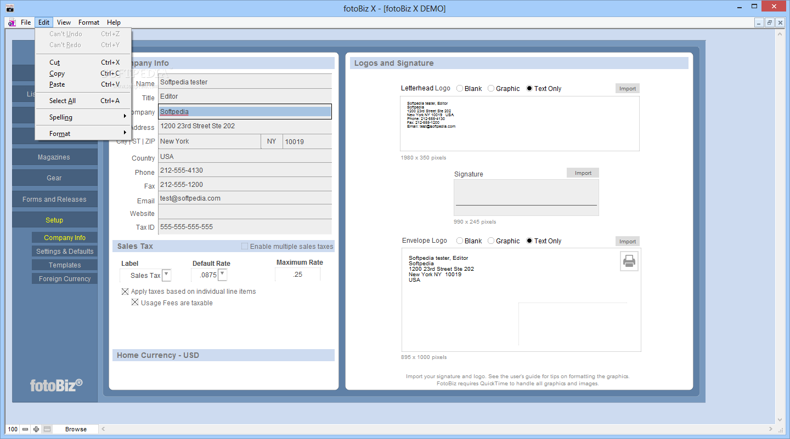790x439 pixels.
Task: Click the Letterhead Logo preview
Action: (520, 124)
